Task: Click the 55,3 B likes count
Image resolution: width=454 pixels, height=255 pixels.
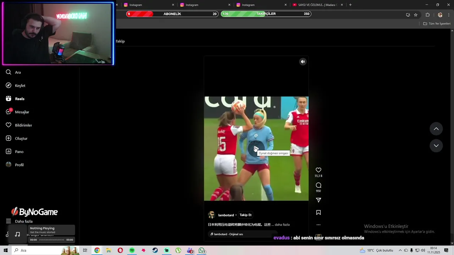Action: 319,176
